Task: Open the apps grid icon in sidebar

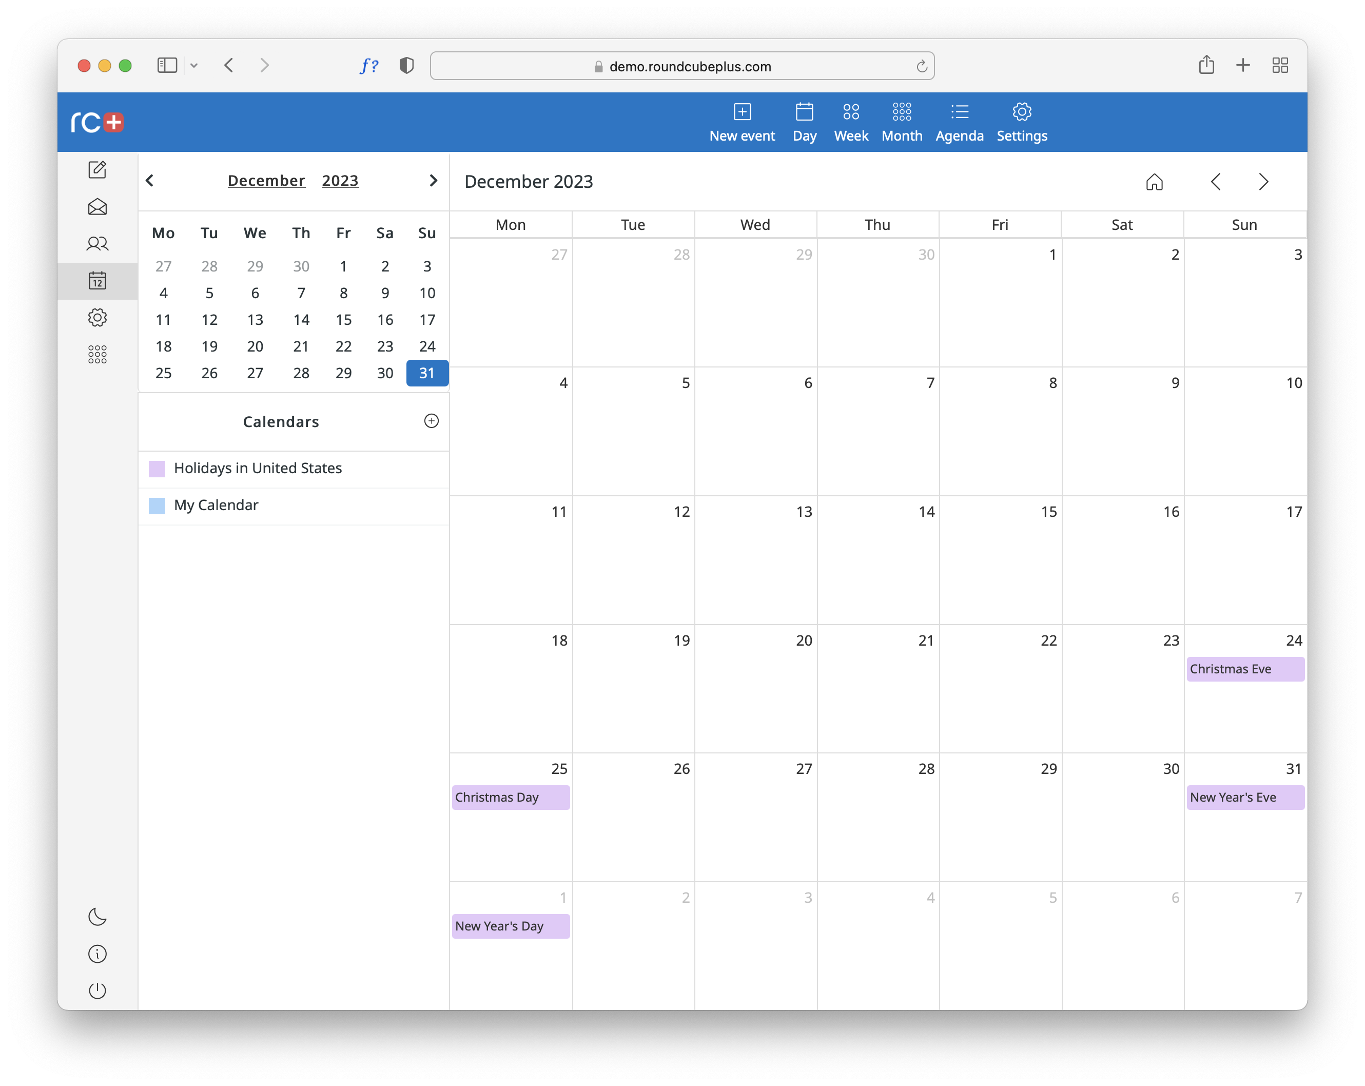Action: [x=97, y=354]
